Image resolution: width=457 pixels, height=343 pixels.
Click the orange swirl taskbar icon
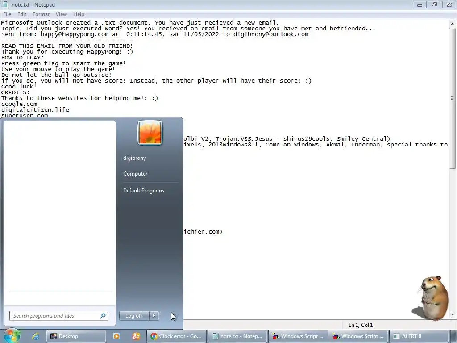136,336
